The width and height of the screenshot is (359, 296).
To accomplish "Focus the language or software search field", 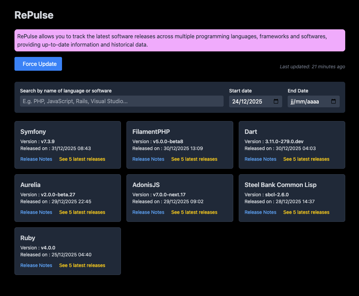I will click(x=122, y=101).
